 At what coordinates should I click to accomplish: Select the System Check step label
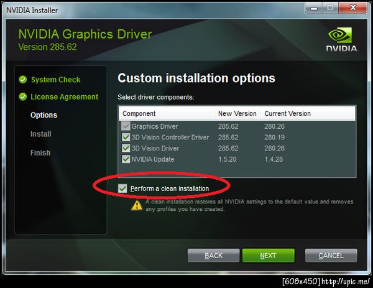(x=56, y=80)
